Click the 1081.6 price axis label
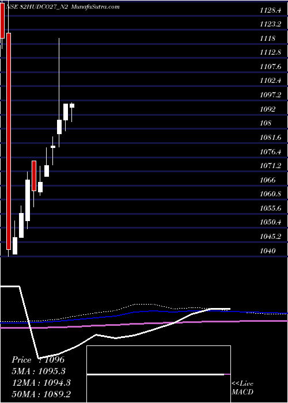Viewport: 288px width, 403px height. coord(271,138)
